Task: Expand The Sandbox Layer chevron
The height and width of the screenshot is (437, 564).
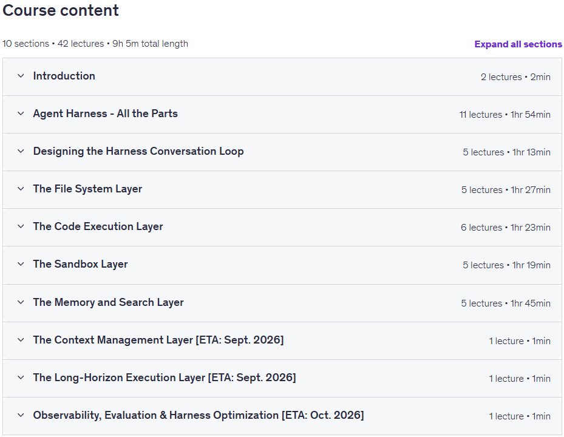Action: coord(21,264)
